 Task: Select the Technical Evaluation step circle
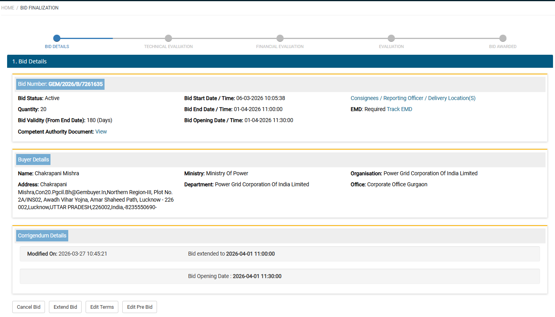(168, 38)
